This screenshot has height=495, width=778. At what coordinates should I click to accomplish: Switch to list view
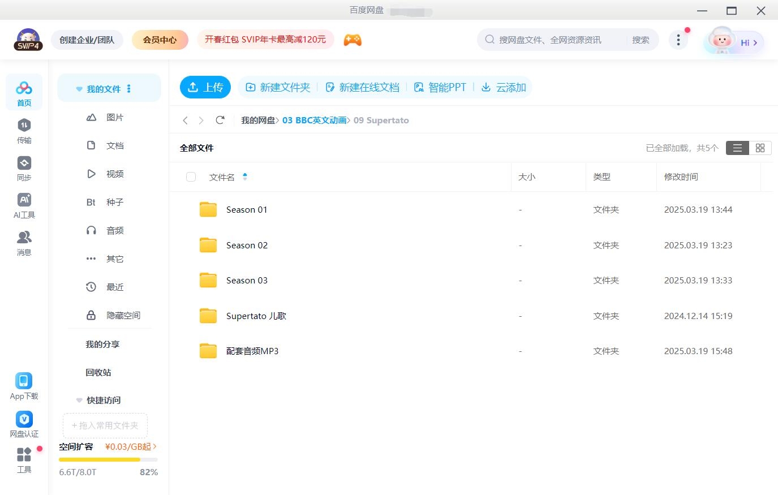coord(737,148)
